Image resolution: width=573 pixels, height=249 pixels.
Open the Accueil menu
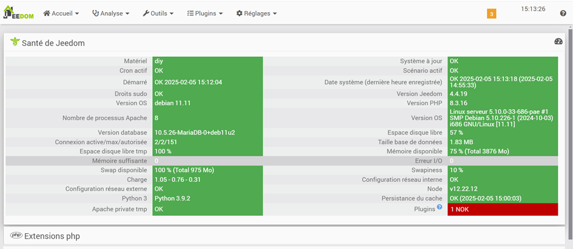61,13
